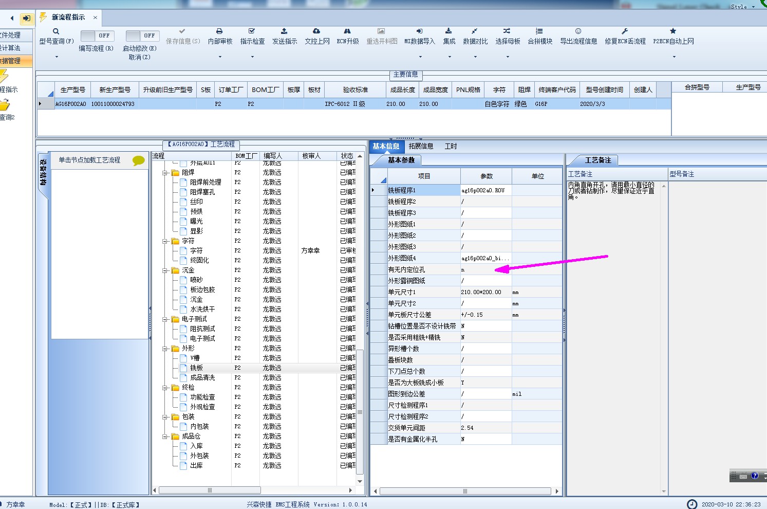Screen dimensions: 767x509
Task: Open 内部审核 dropdown arrow
Action: 220,57
